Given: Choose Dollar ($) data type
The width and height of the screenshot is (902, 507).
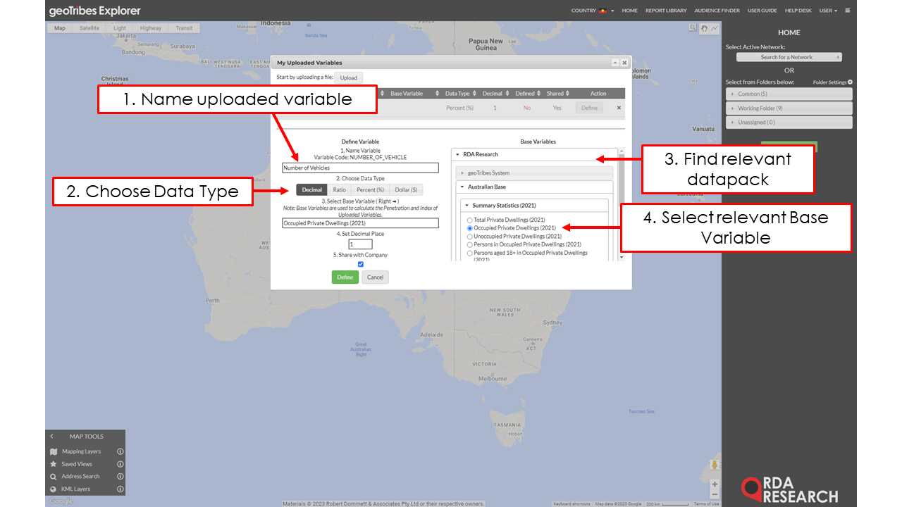Looking at the screenshot, I should pos(406,190).
